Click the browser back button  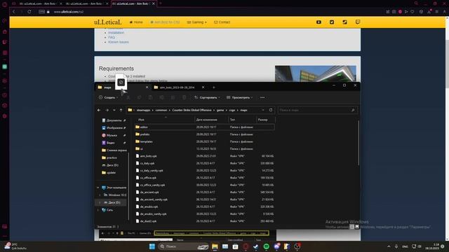coord(14,12)
